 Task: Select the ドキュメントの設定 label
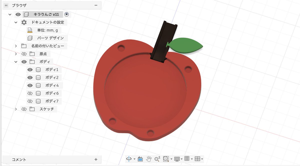[47, 22]
